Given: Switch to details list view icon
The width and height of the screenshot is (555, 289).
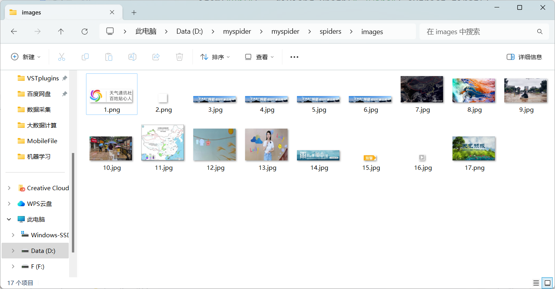Looking at the screenshot, I should [536, 283].
